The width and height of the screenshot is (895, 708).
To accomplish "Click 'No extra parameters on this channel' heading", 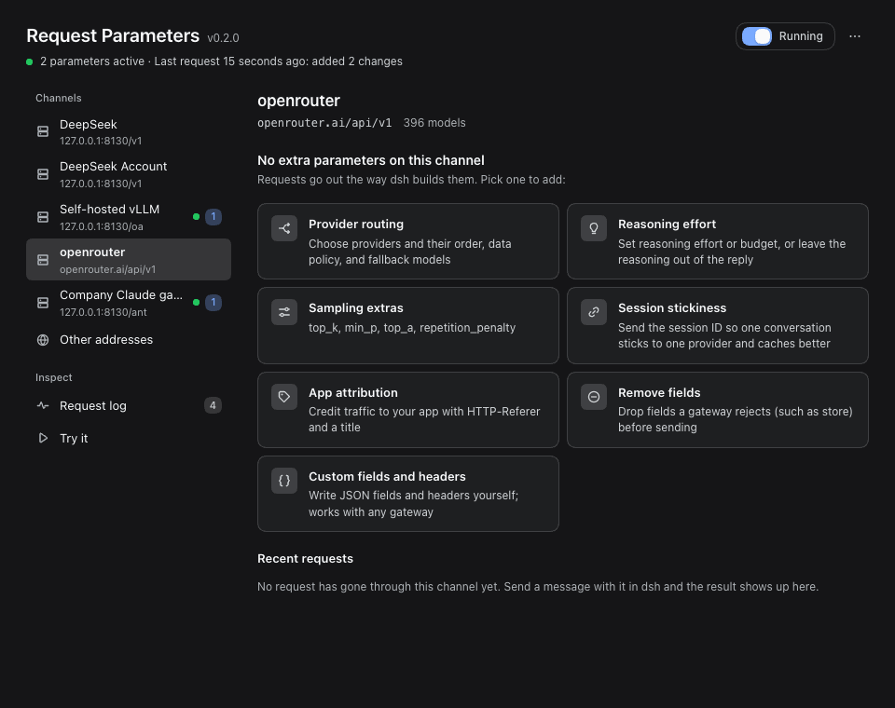I will click(x=371, y=160).
